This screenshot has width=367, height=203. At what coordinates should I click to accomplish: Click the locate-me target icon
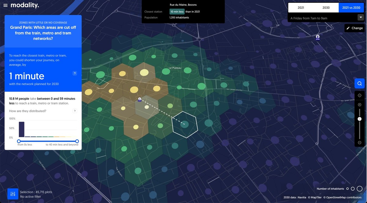359,96
